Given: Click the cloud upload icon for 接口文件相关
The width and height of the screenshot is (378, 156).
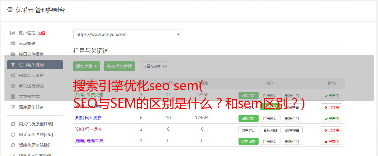Looking at the screenshot, I should (x=13, y=54).
